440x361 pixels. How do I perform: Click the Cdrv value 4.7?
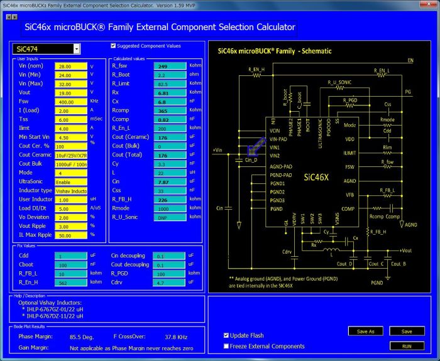click(169, 283)
